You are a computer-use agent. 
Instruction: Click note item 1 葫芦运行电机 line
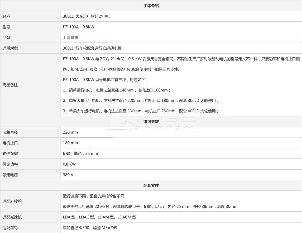point(117,90)
